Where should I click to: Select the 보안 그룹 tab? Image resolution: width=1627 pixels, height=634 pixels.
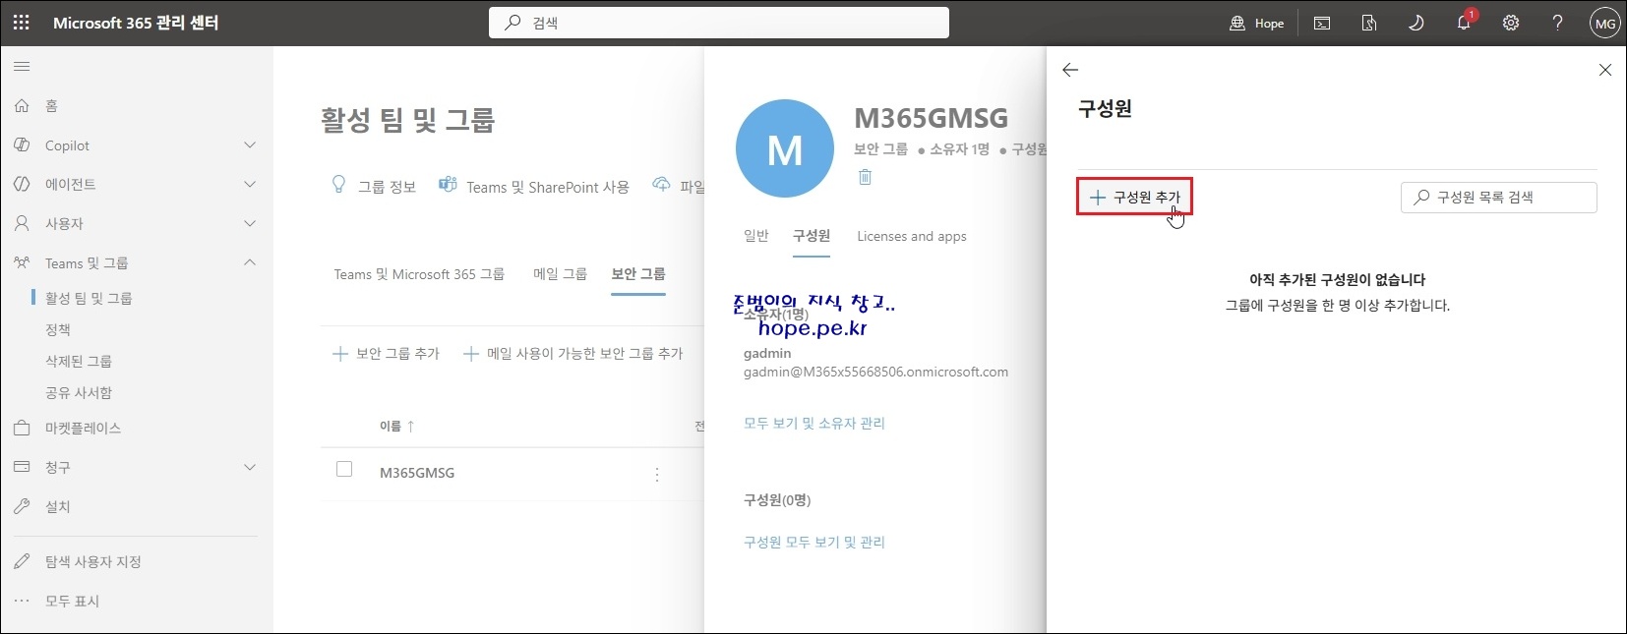pyautogui.click(x=638, y=274)
